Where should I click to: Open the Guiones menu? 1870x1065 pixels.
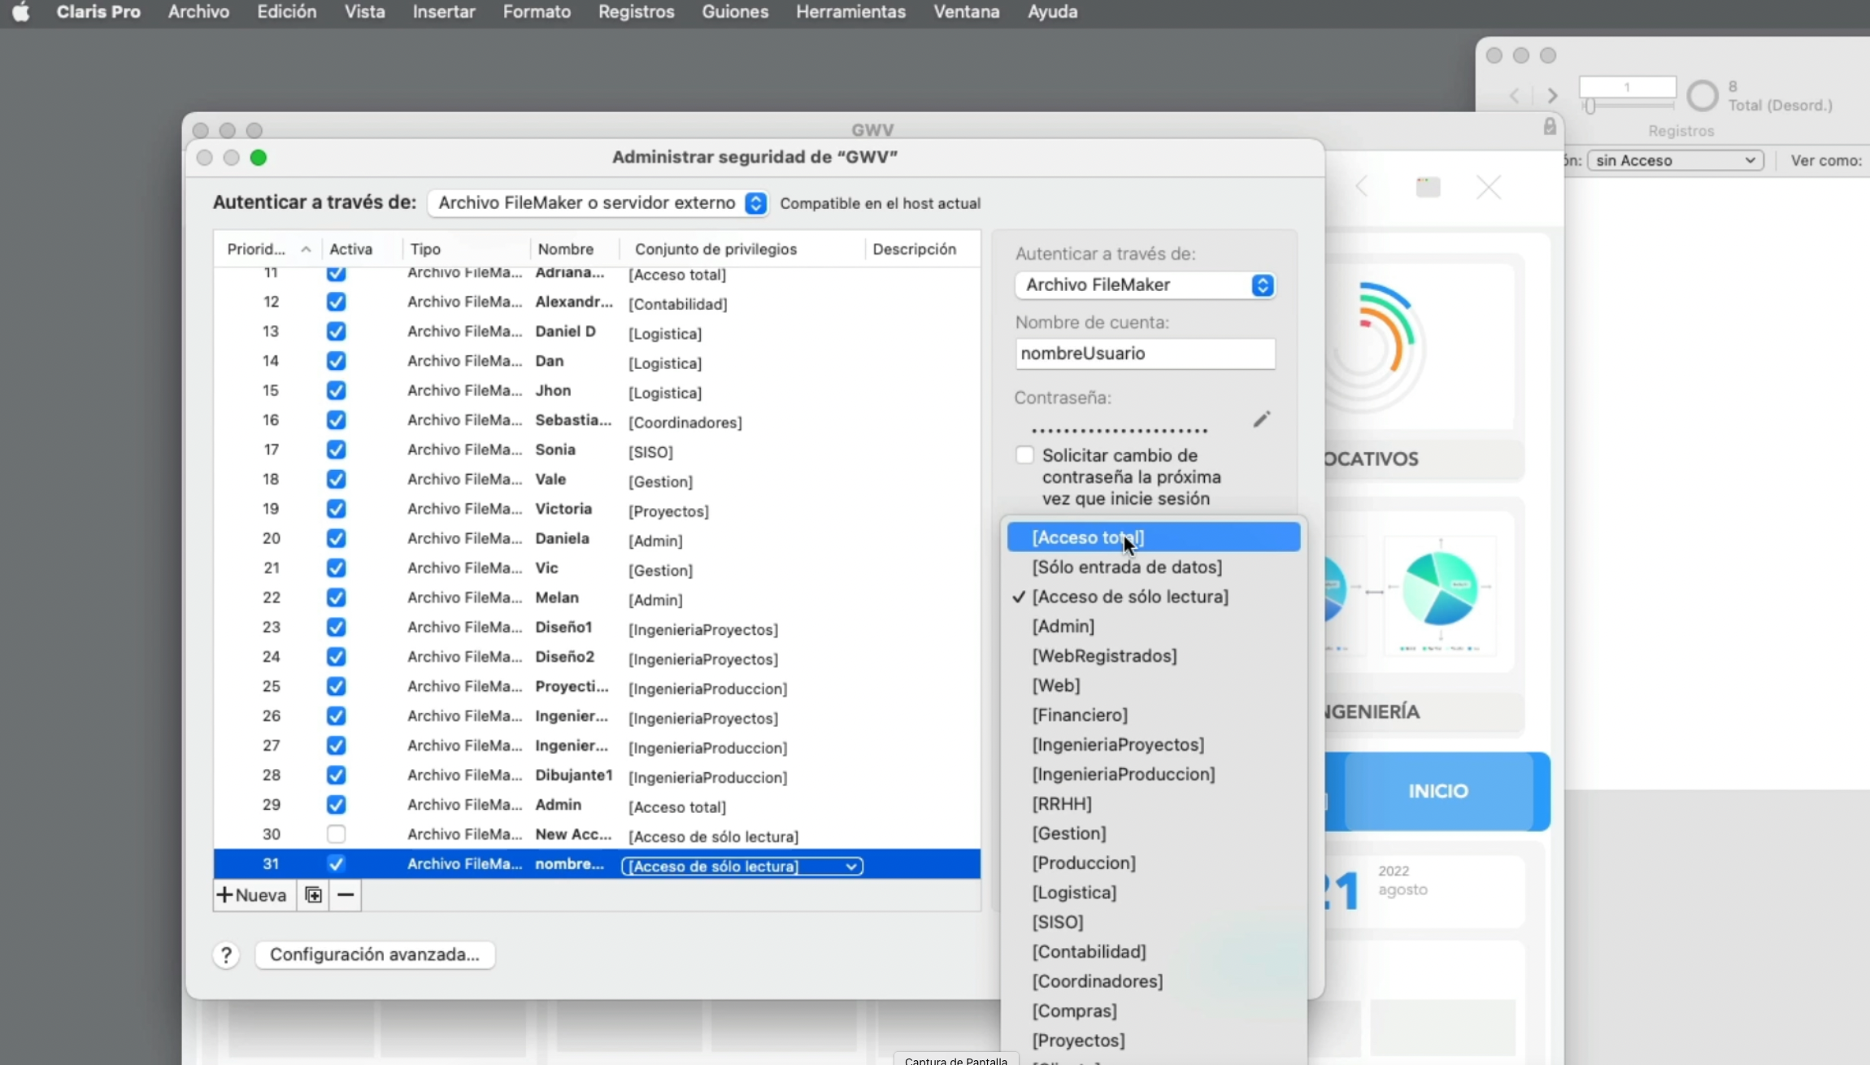(734, 11)
